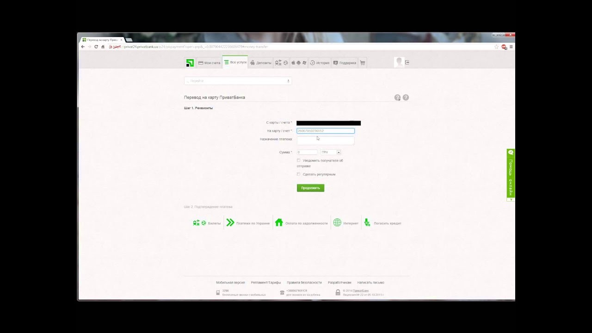The height and width of the screenshot is (333, 592).
Task: Click the browser forward arrow
Action: (90, 47)
